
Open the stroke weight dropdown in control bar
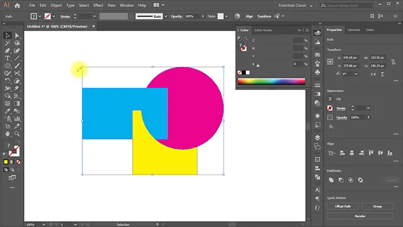(x=94, y=16)
